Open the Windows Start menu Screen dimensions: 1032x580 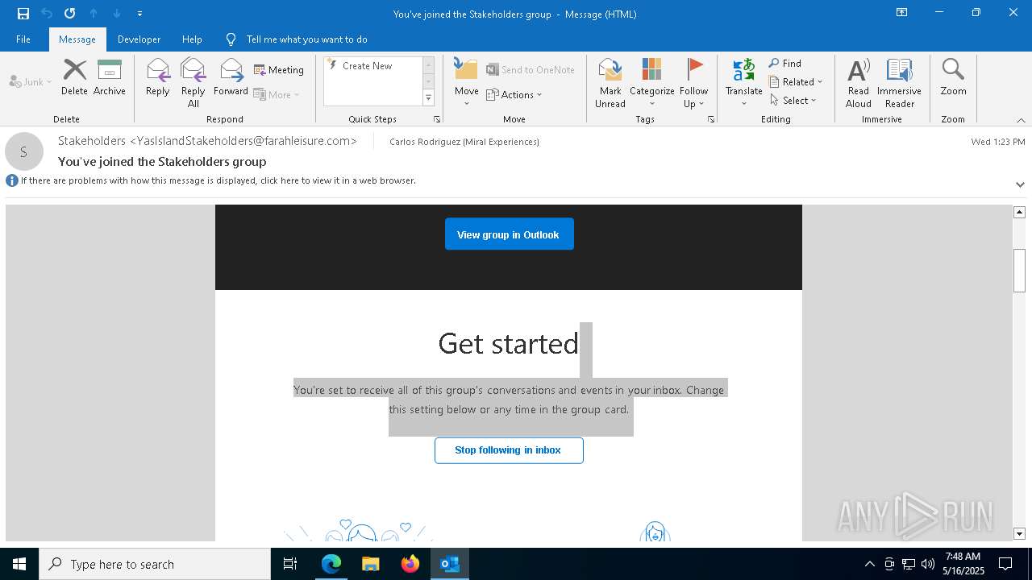(19, 564)
